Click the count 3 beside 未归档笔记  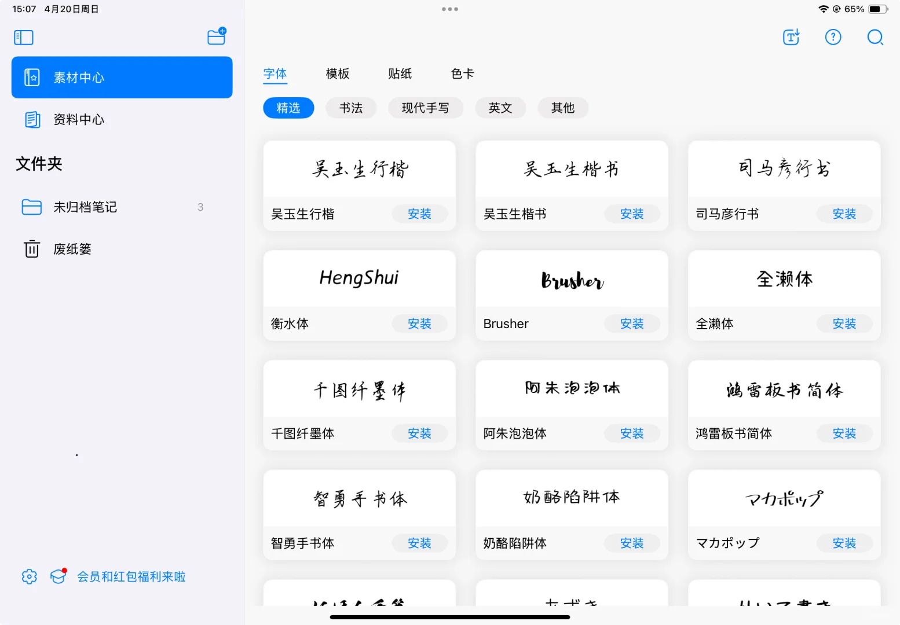pos(200,207)
